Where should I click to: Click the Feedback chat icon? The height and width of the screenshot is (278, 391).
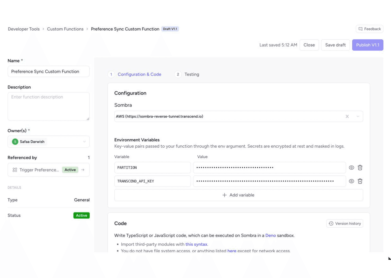pos(360,29)
